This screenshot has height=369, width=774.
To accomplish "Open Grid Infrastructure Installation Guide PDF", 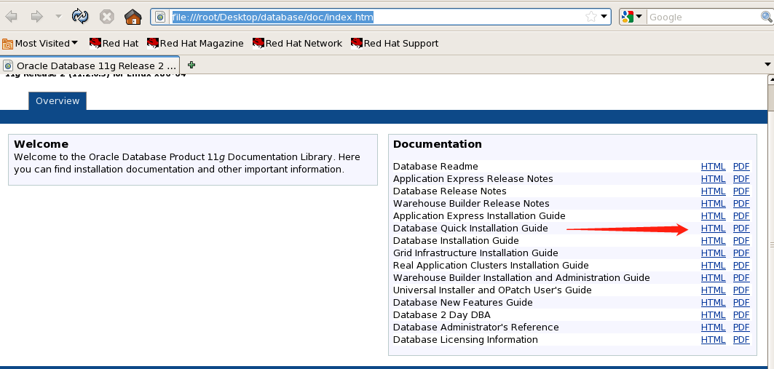I will click(x=741, y=253).
